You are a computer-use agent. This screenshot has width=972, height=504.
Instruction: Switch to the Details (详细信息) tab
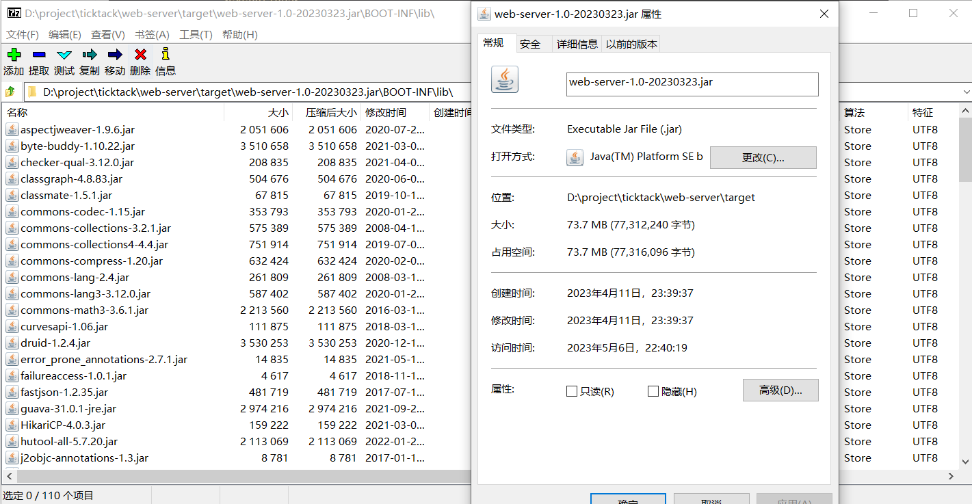(577, 44)
